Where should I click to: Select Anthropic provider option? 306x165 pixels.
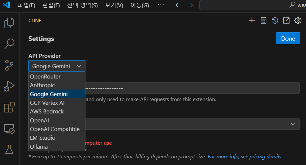tap(57, 85)
